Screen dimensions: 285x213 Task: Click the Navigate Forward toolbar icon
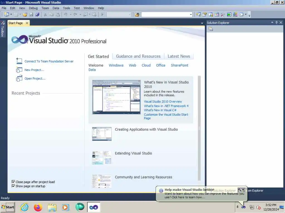(x=94, y=14)
